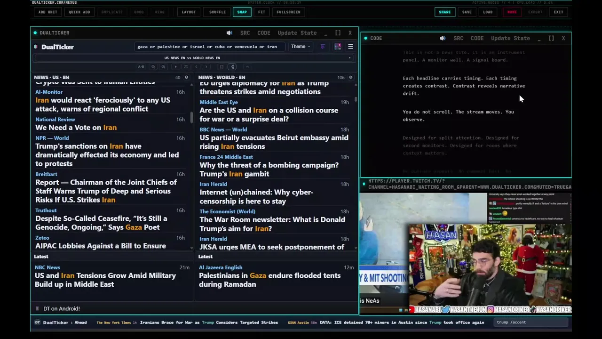Open NPR headline about Trump's sanctions on Iran
Viewport: 602px width, 339px height.
click(107, 155)
